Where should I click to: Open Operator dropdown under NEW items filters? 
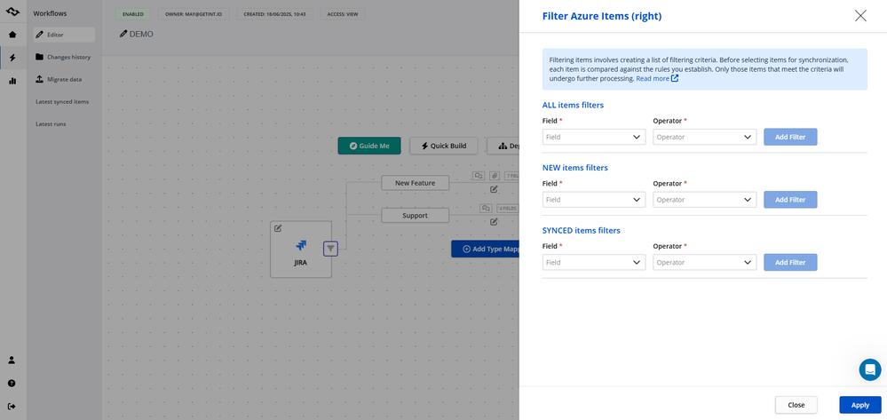click(705, 200)
